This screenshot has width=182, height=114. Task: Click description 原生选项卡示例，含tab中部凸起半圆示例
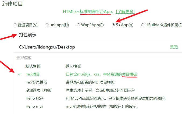[101, 90]
